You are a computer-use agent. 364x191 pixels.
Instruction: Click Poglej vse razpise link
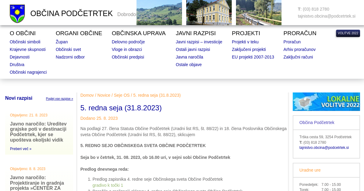click(59, 99)
